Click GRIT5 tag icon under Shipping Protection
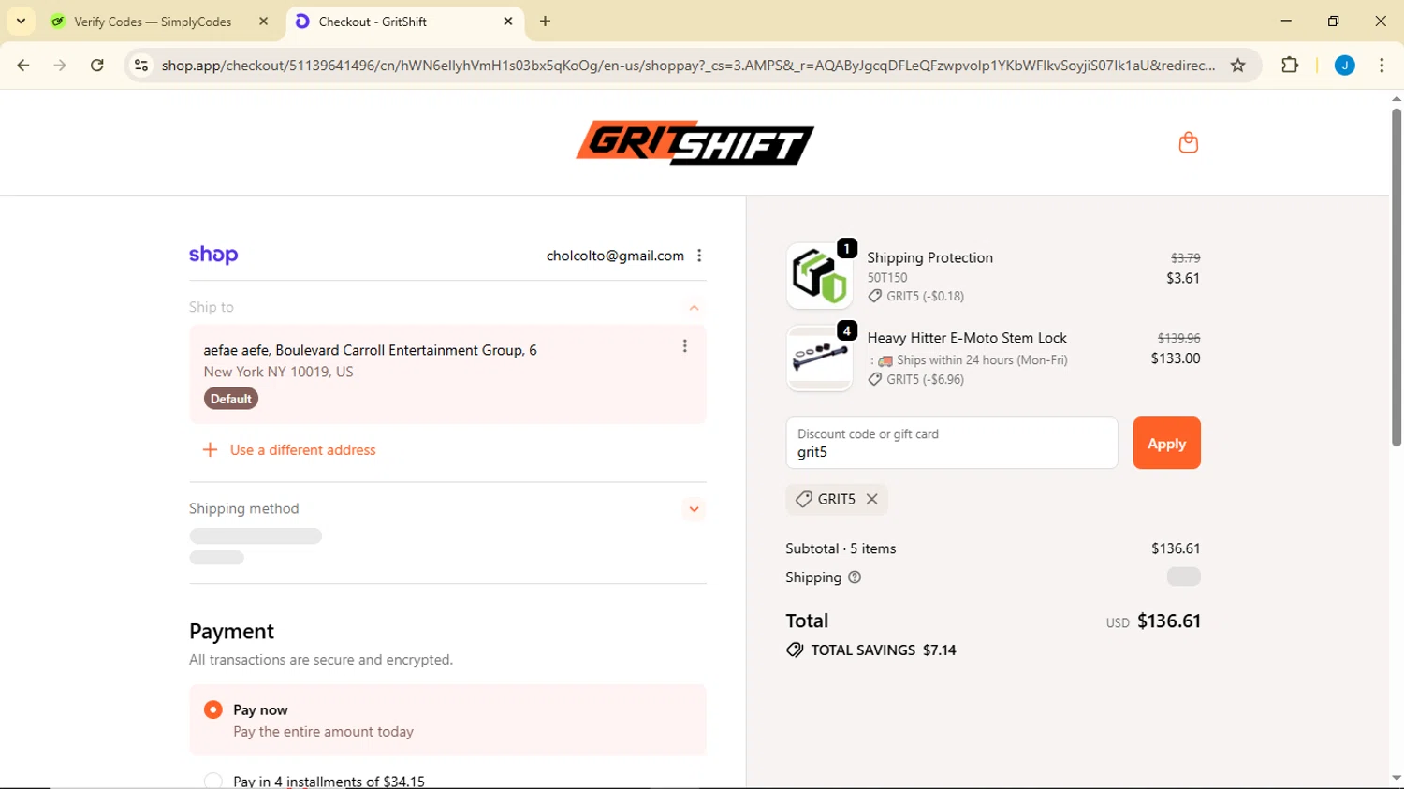 874,296
